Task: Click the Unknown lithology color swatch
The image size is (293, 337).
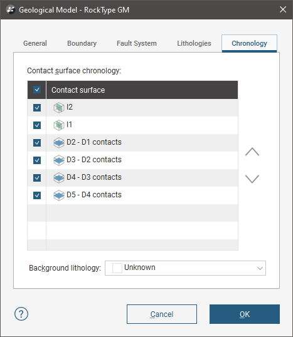Action: click(x=117, y=268)
